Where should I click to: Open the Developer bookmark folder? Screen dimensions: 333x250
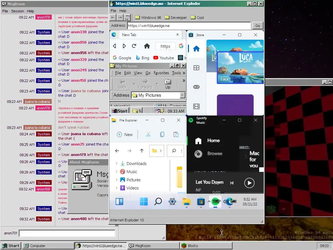tap(176, 18)
